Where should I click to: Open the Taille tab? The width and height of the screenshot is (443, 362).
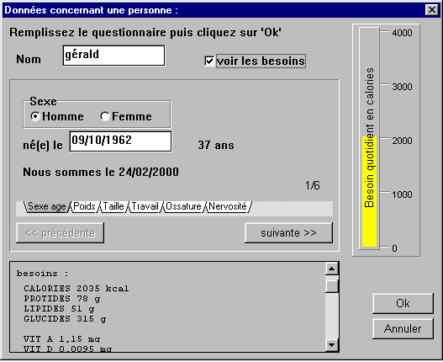[113, 206]
